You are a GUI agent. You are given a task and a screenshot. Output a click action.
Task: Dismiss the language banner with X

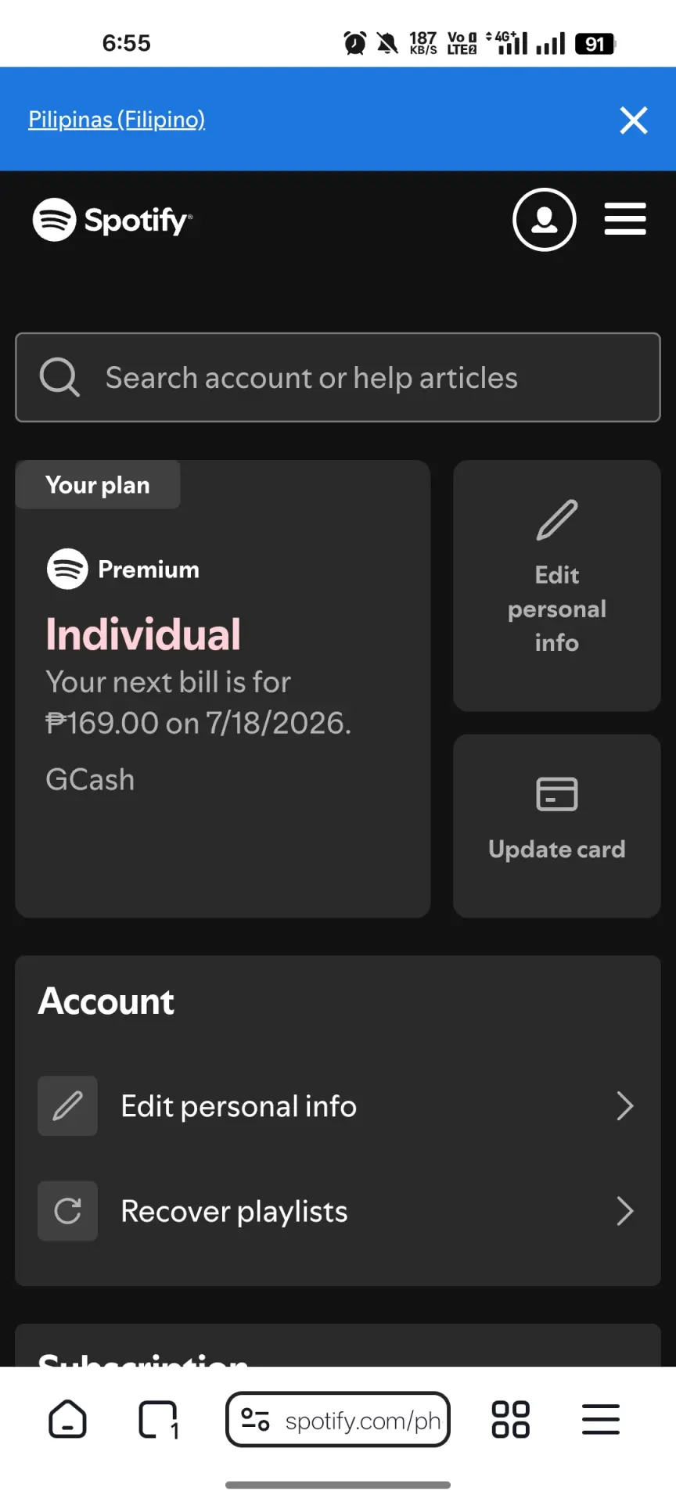click(x=634, y=120)
